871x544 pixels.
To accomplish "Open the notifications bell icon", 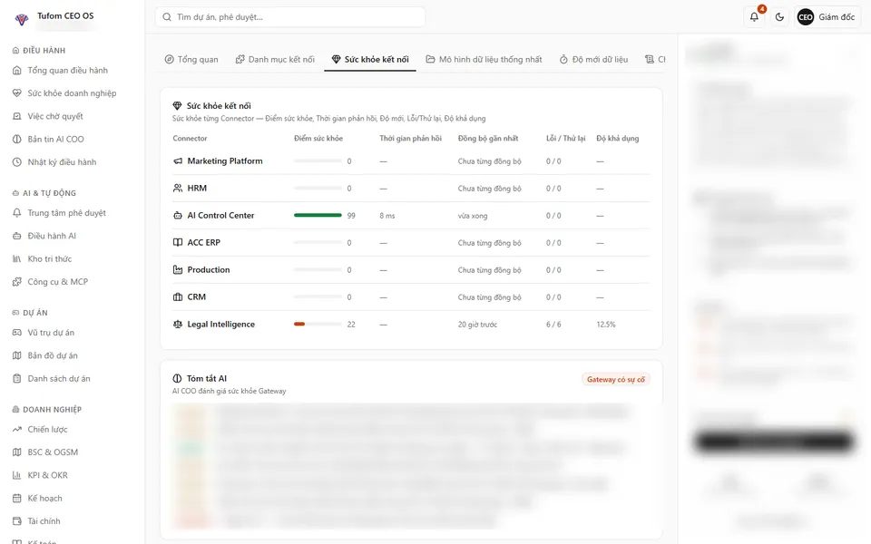I will click(754, 16).
